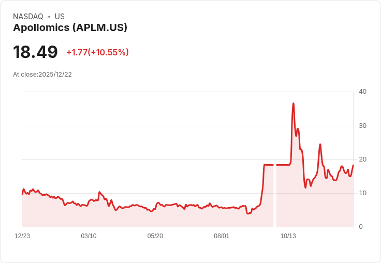Screen dimensions: 381x263
Task: Click the Apollomics (APLM.US) stock title
Action: coord(70,28)
